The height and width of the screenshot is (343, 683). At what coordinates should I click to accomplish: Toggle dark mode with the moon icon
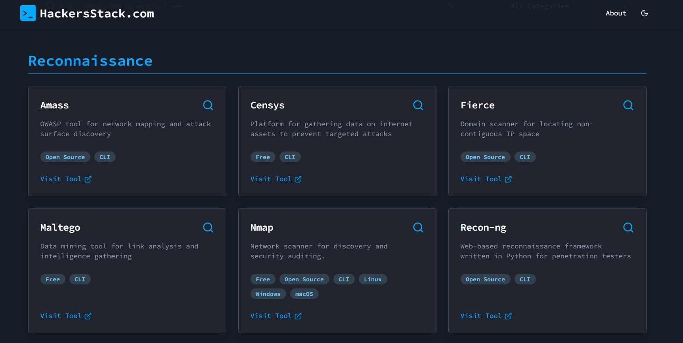pyautogui.click(x=645, y=13)
